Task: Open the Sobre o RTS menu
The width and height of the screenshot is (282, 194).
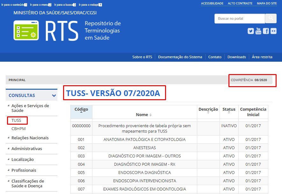Action: 141,57
